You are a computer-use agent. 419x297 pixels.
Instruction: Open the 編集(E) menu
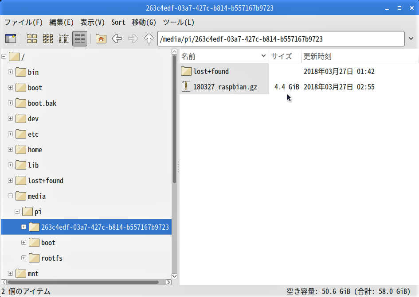click(x=62, y=23)
